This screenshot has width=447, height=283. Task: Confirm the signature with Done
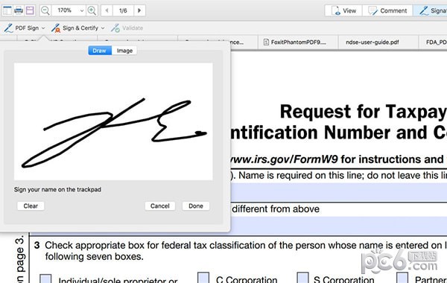[196, 206]
